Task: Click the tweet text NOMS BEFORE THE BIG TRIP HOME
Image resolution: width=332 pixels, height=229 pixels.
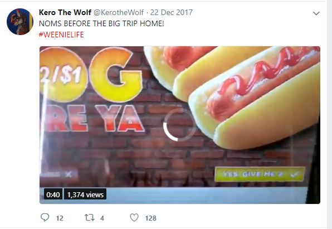Action: coord(101,23)
